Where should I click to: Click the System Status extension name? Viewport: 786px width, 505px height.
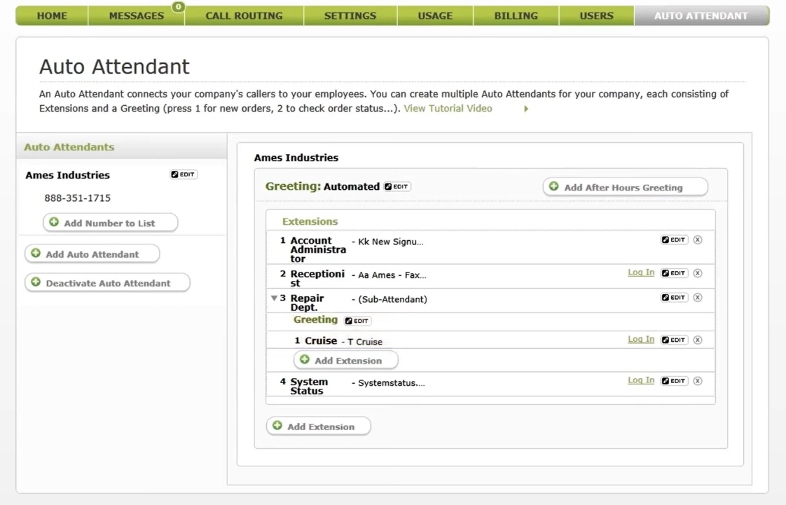(x=309, y=386)
